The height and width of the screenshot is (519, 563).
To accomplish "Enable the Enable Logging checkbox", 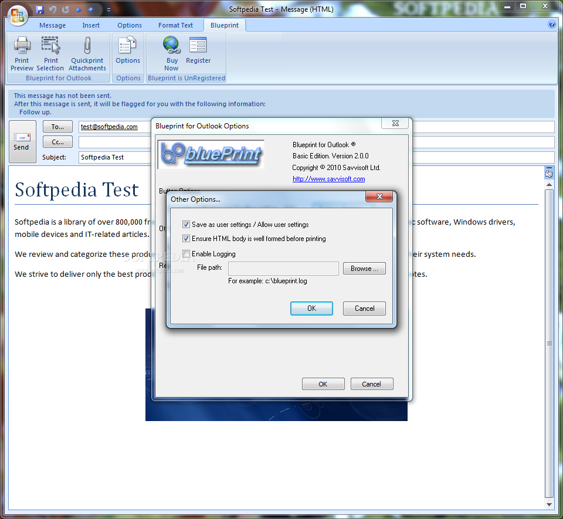I will pyautogui.click(x=186, y=254).
